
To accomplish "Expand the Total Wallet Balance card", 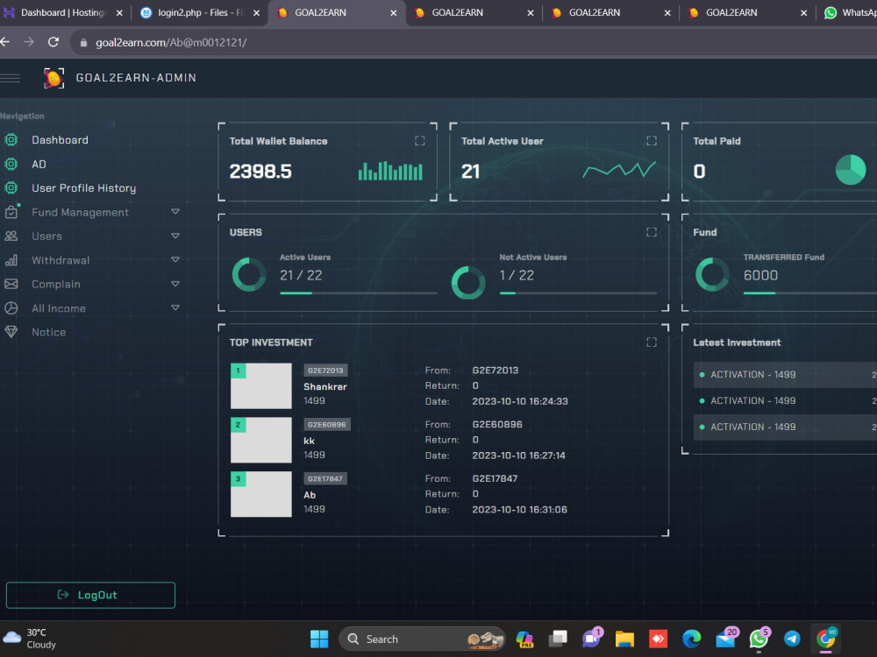I will pyautogui.click(x=419, y=141).
